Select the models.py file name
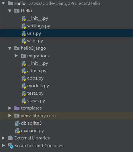 tap(38, 86)
